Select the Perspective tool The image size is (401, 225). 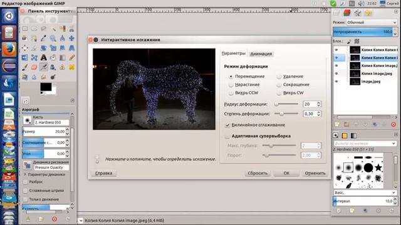[72, 48]
